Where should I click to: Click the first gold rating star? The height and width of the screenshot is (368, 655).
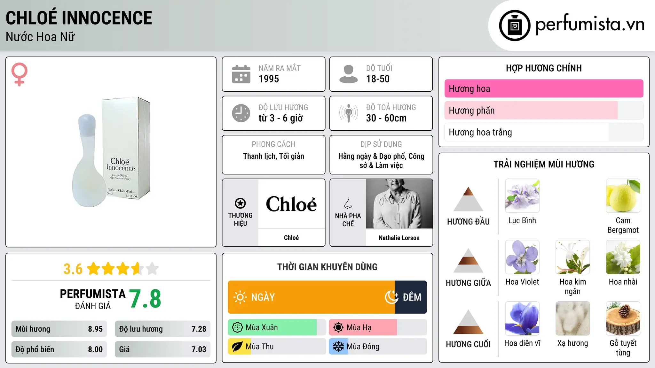[x=94, y=269]
